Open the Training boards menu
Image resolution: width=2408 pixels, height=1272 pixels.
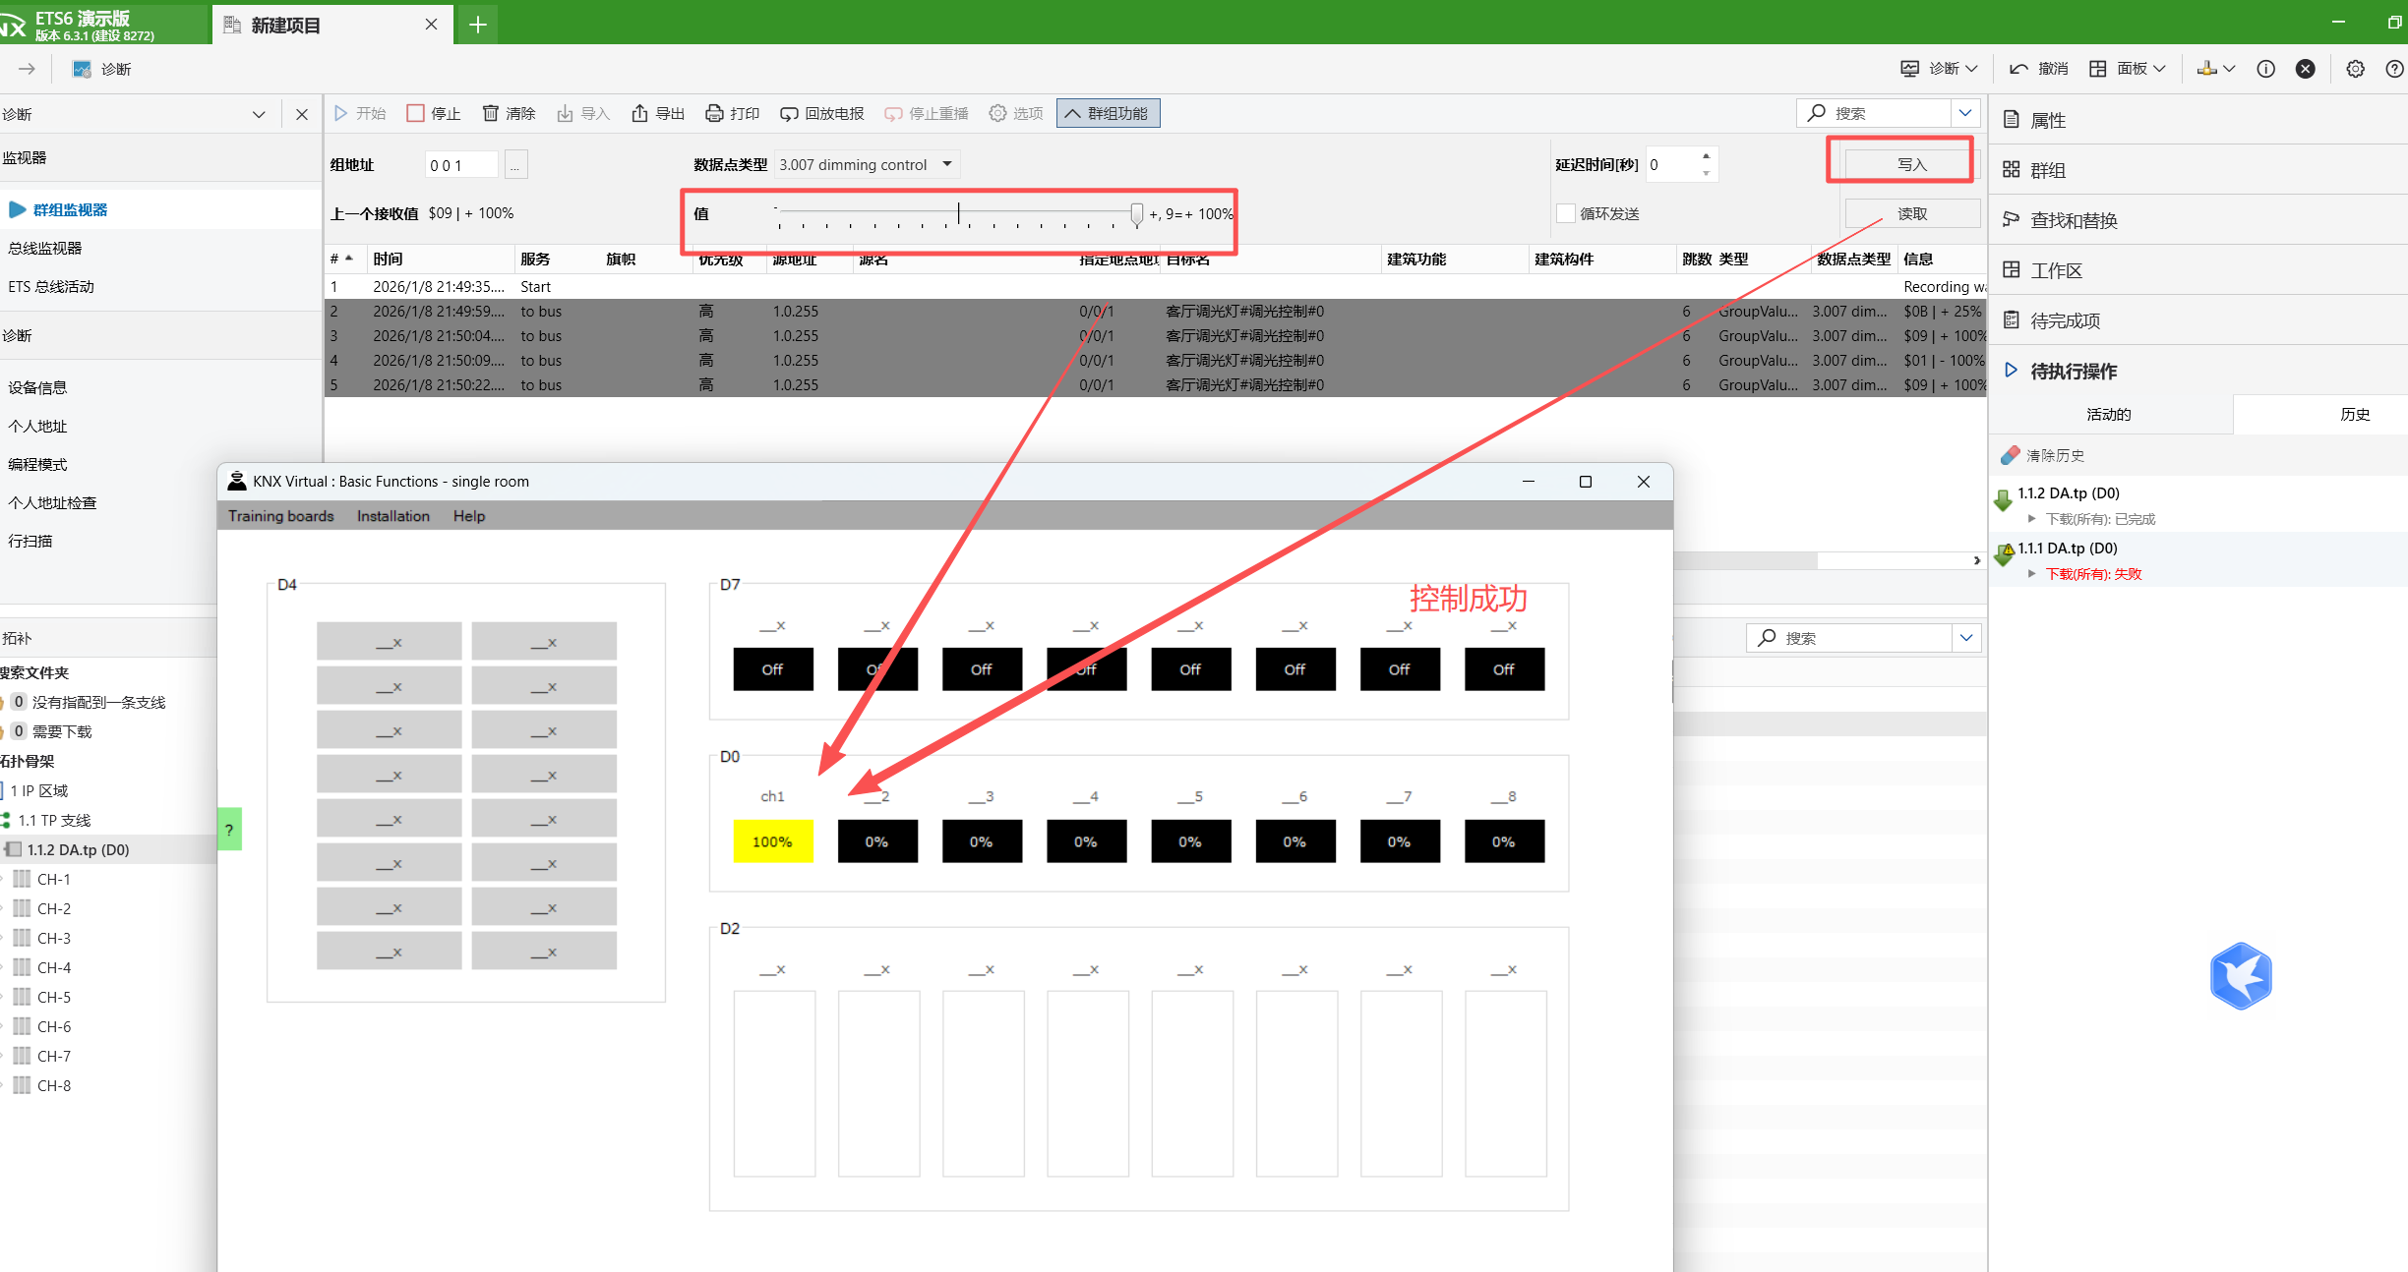(x=281, y=516)
